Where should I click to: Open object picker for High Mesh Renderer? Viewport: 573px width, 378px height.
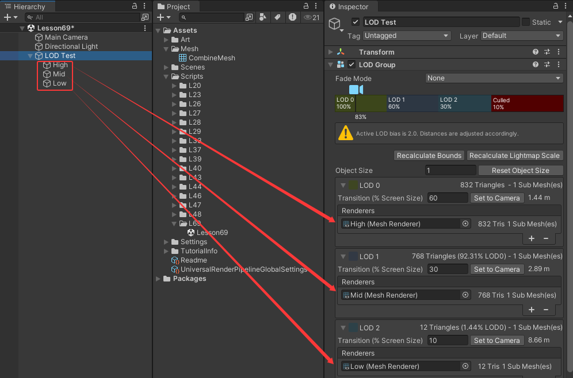465,224
